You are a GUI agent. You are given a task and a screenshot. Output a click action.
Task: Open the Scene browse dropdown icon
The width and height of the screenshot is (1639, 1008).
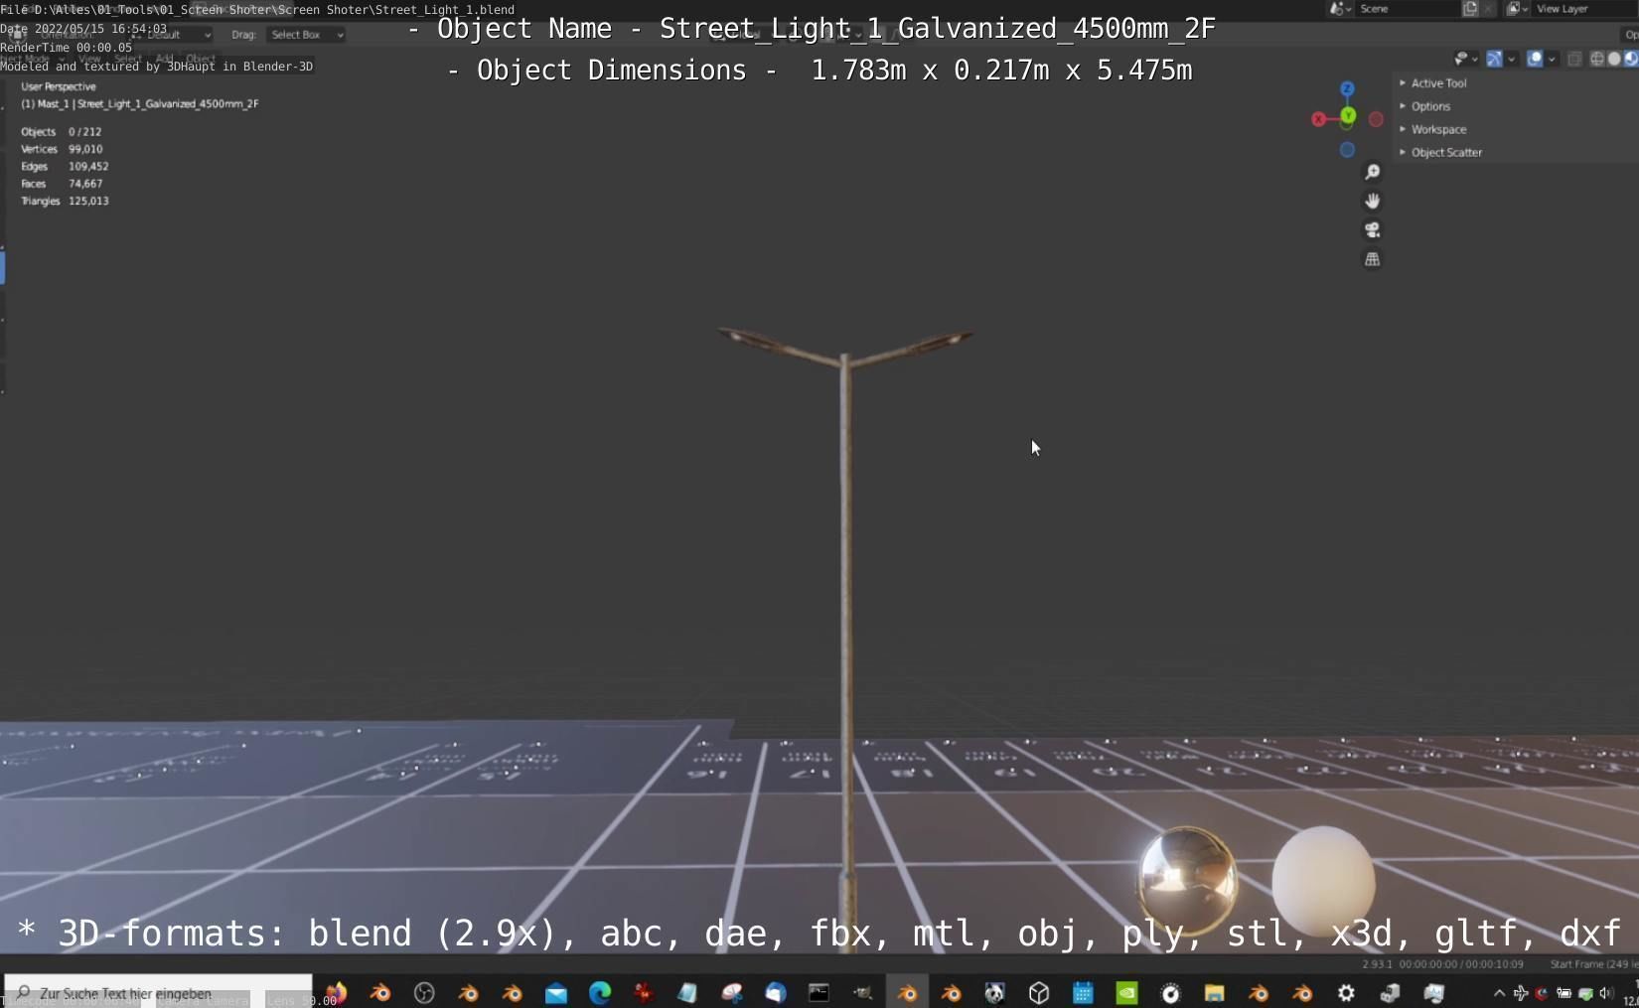point(1342,9)
